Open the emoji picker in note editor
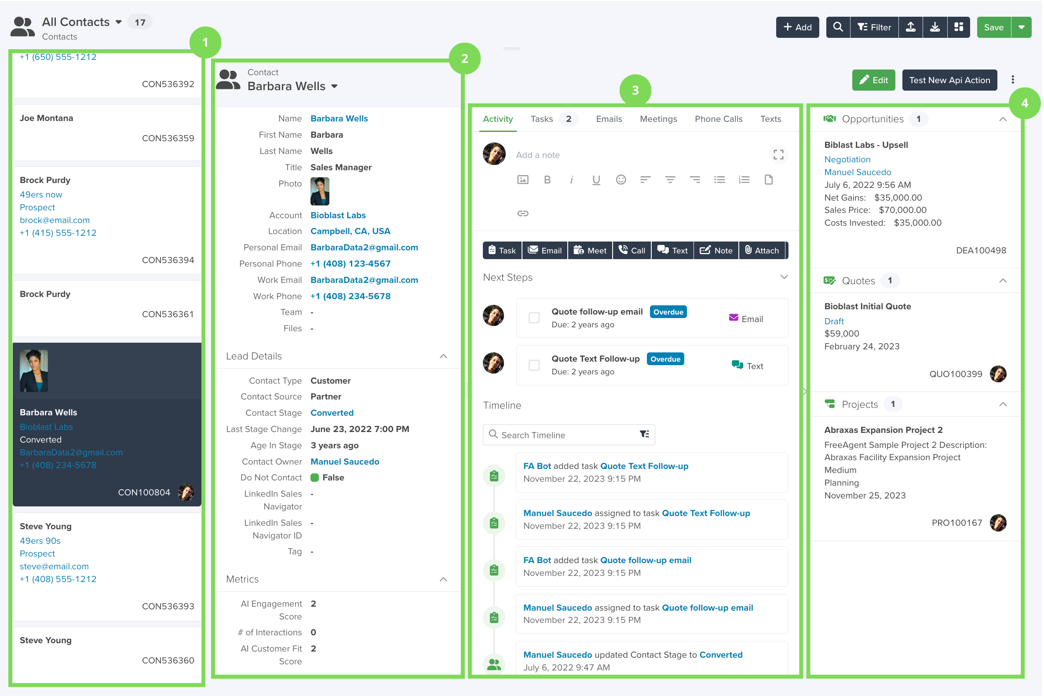Image resolution: width=1044 pixels, height=696 pixels. (621, 180)
